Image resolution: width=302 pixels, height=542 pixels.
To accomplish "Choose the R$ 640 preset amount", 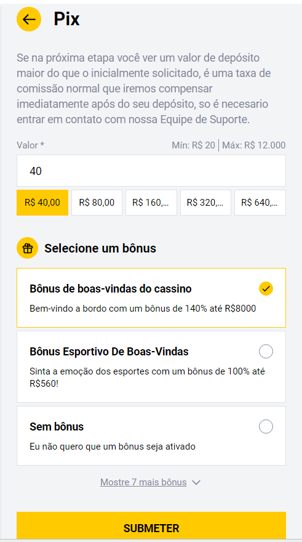I will point(260,203).
